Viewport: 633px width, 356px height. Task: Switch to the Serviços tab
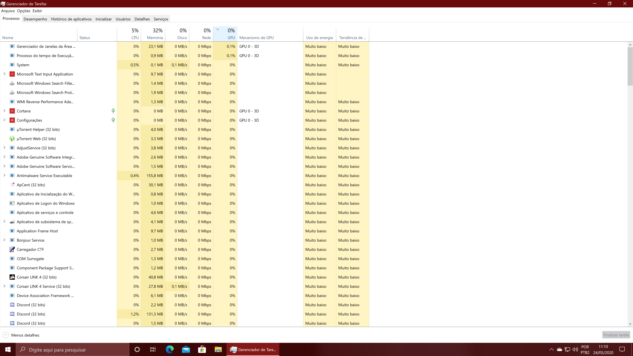coord(161,19)
